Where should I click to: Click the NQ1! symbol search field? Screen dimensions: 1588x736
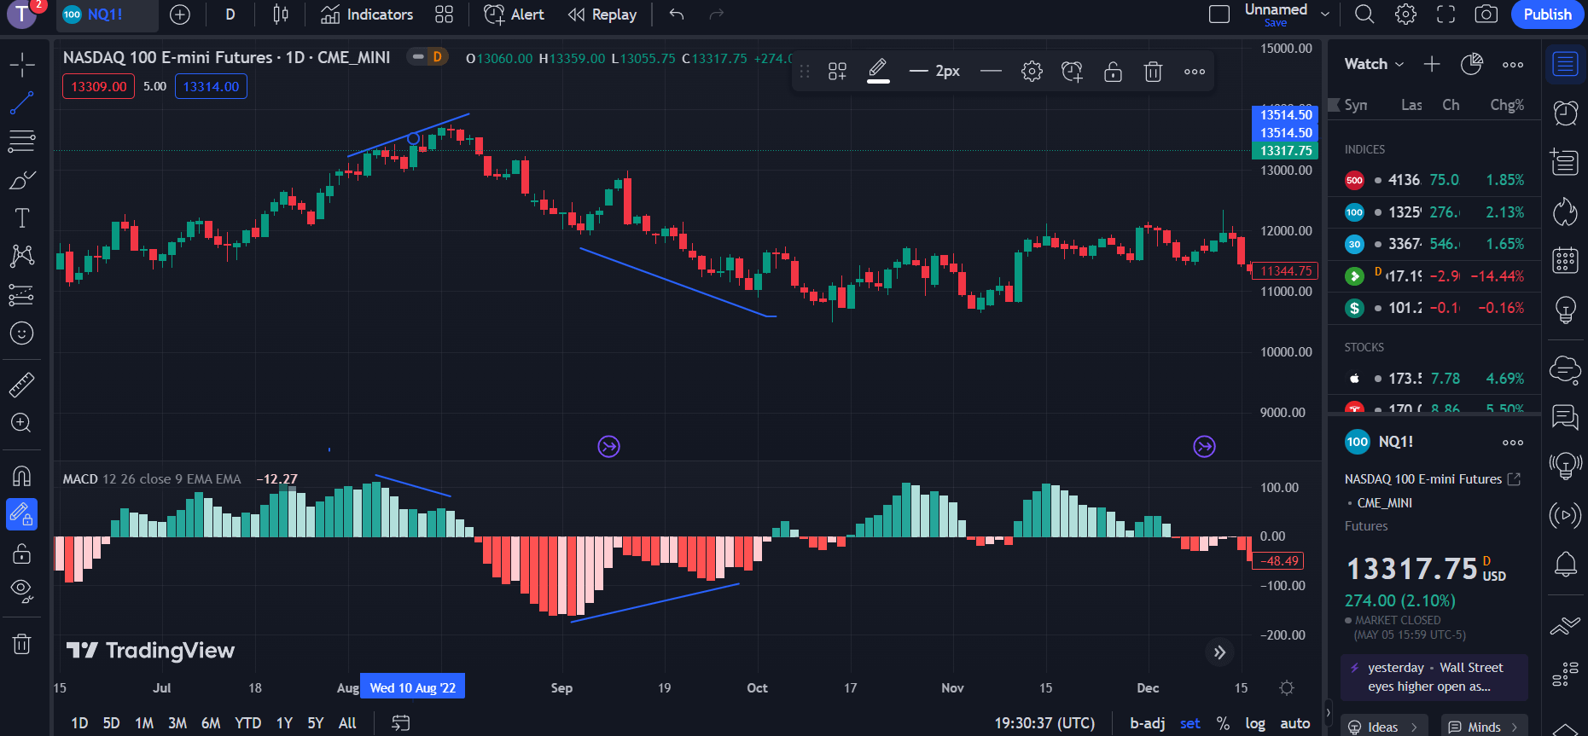pyautogui.click(x=107, y=14)
